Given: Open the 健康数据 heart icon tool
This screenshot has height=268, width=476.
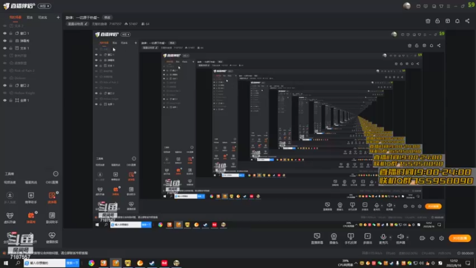Looking at the screenshot, I should pos(52,236).
